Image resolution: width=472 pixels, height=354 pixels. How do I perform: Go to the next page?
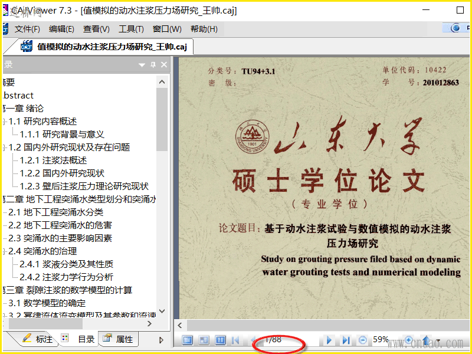tap(329, 340)
